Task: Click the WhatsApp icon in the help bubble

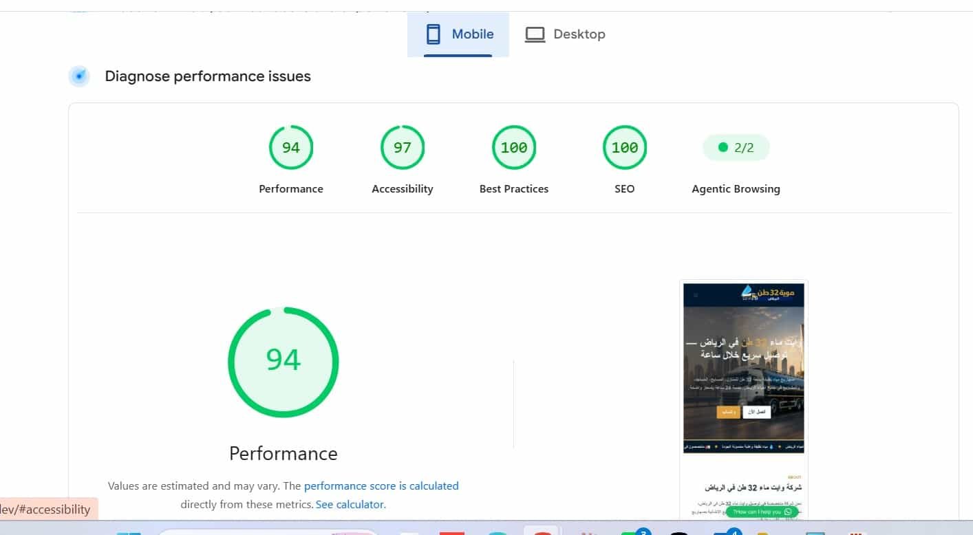Action: 788,512
